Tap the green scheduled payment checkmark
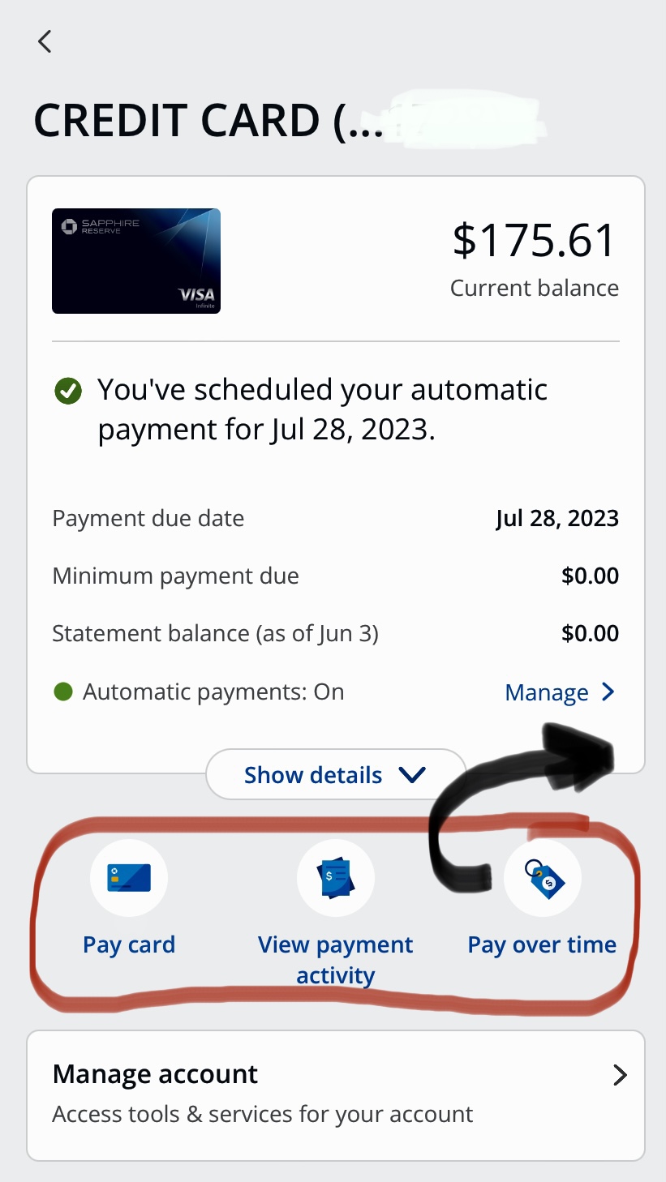Image resolution: width=666 pixels, height=1182 pixels. click(x=68, y=392)
